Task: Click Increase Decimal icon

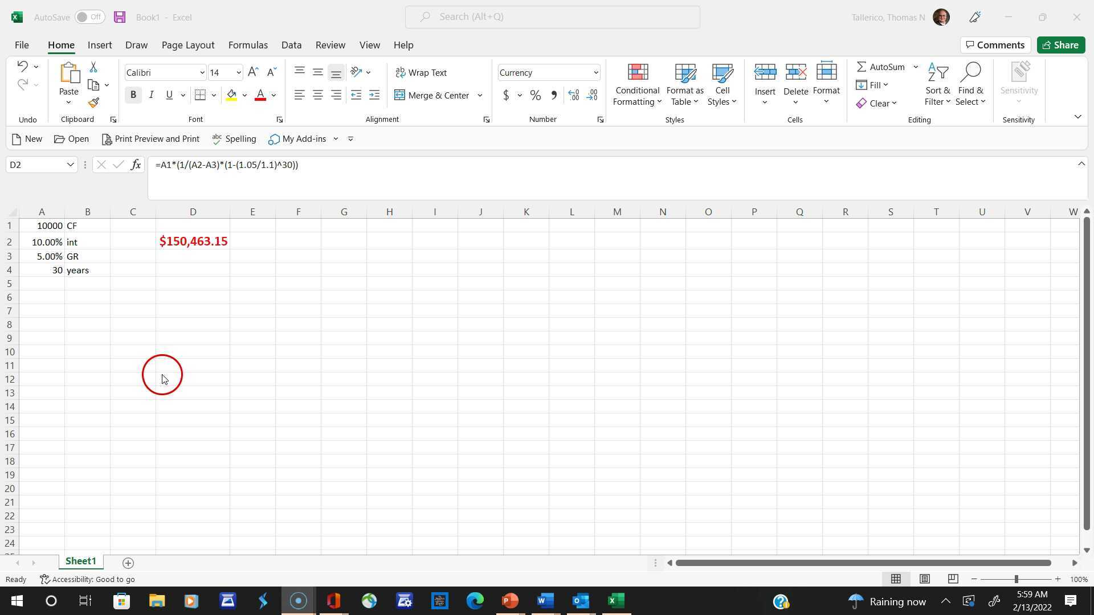Action: tap(573, 95)
